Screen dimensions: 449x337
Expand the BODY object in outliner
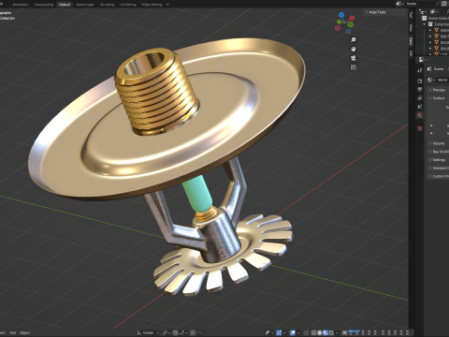430,30
